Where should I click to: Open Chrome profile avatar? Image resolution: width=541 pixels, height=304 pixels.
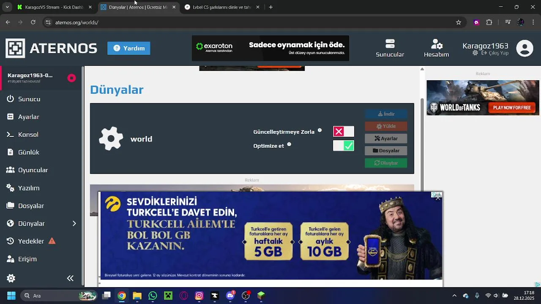pyautogui.click(x=521, y=22)
